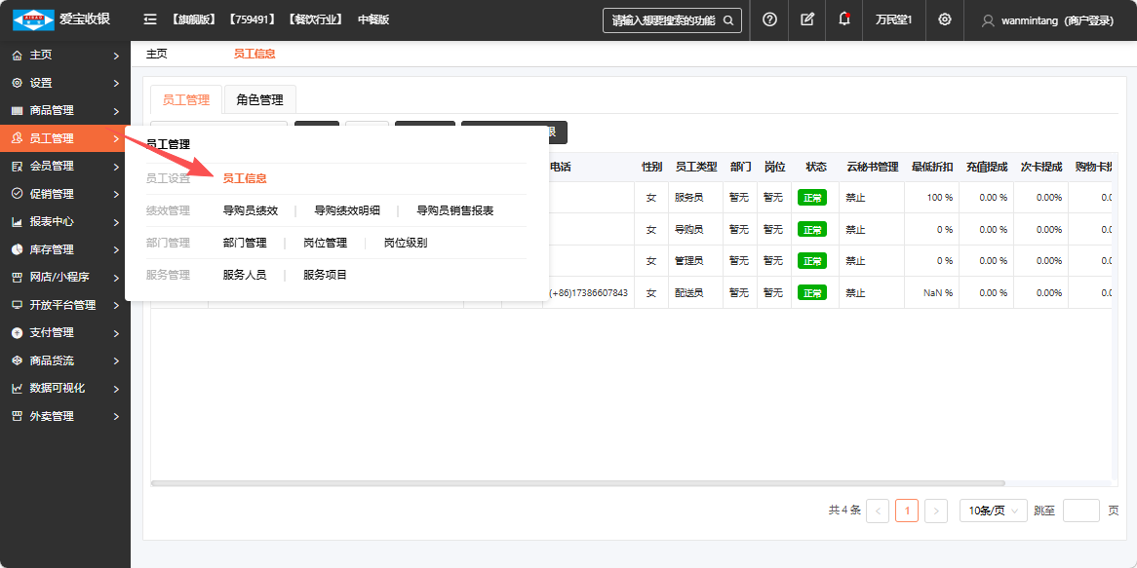This screenshot has height=568, width=1137.
Task: Click the settings gear icon in header
Action: coord(944,19)
